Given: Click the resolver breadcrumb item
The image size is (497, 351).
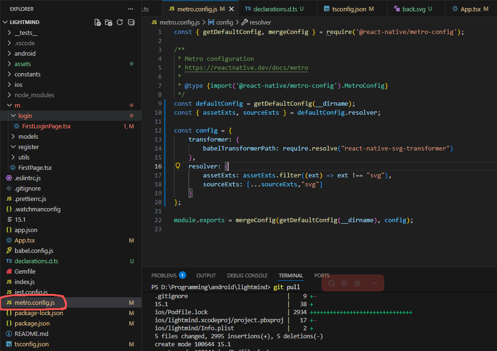Looking at the screenshot, I should (x=260, y=22).
